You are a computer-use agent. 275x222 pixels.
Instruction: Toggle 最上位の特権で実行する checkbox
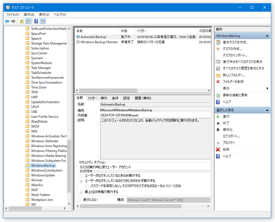pos(81,192)
